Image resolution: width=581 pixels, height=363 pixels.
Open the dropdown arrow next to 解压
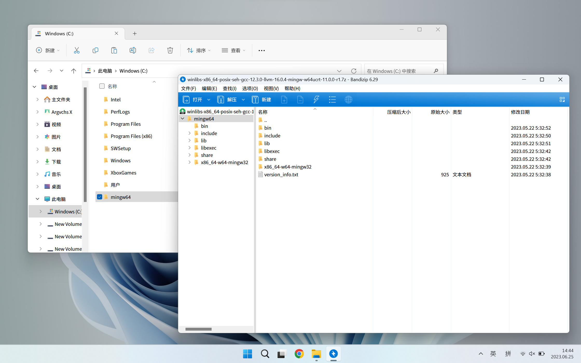(x=243, y=100)
